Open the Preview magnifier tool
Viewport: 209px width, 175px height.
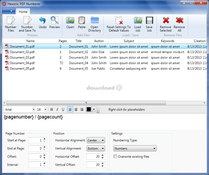click(x=54, y=20)
